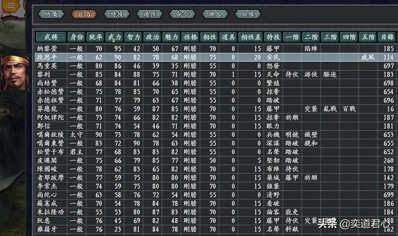This screenshot has width=398, height=236.
Task: Click the 特技 column header
Action: tap(273, 37)
